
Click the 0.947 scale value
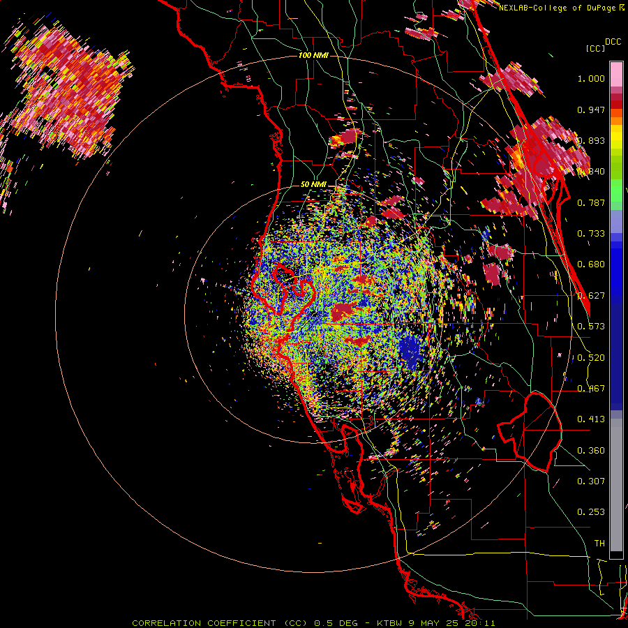[x=591, y=110]
